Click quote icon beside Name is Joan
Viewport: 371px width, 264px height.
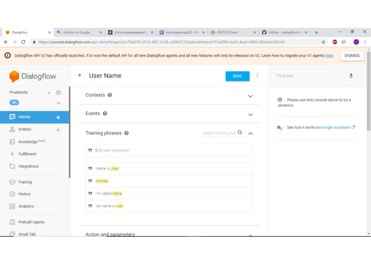tap(90, 168)
